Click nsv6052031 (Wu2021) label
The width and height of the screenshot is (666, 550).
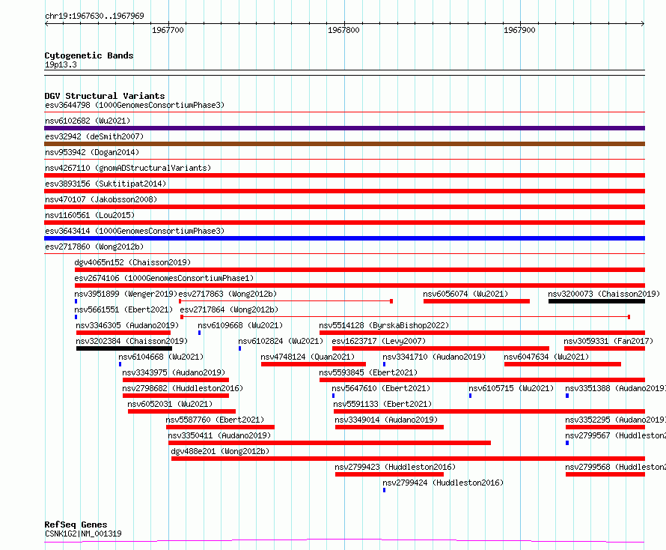170,404
